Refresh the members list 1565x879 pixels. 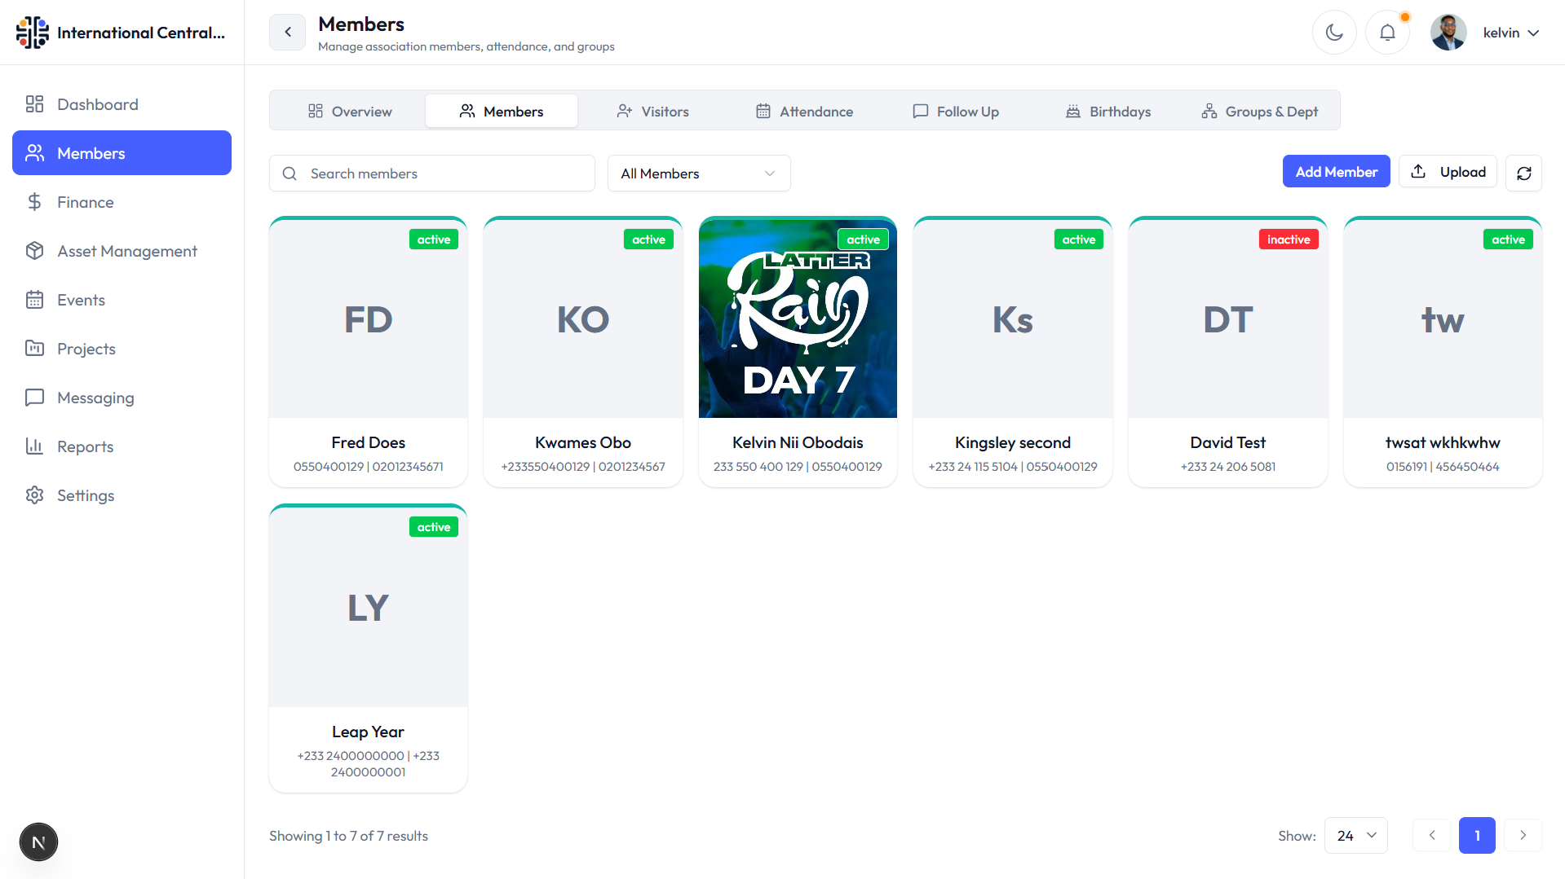point(1523,173)
